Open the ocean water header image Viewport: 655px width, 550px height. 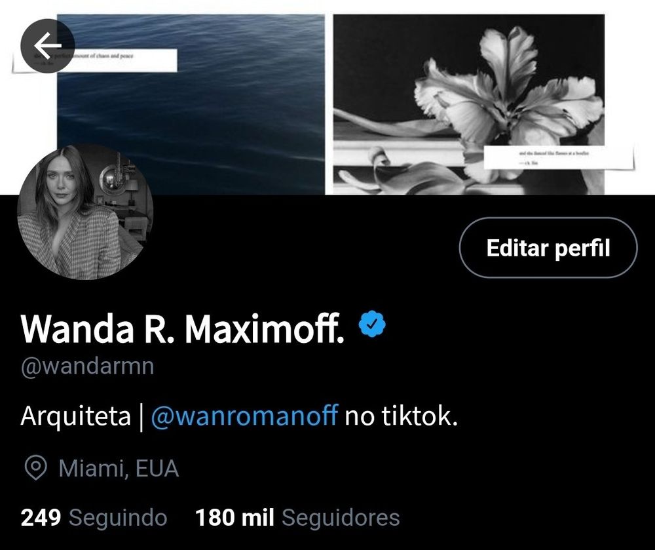[191, 104]
